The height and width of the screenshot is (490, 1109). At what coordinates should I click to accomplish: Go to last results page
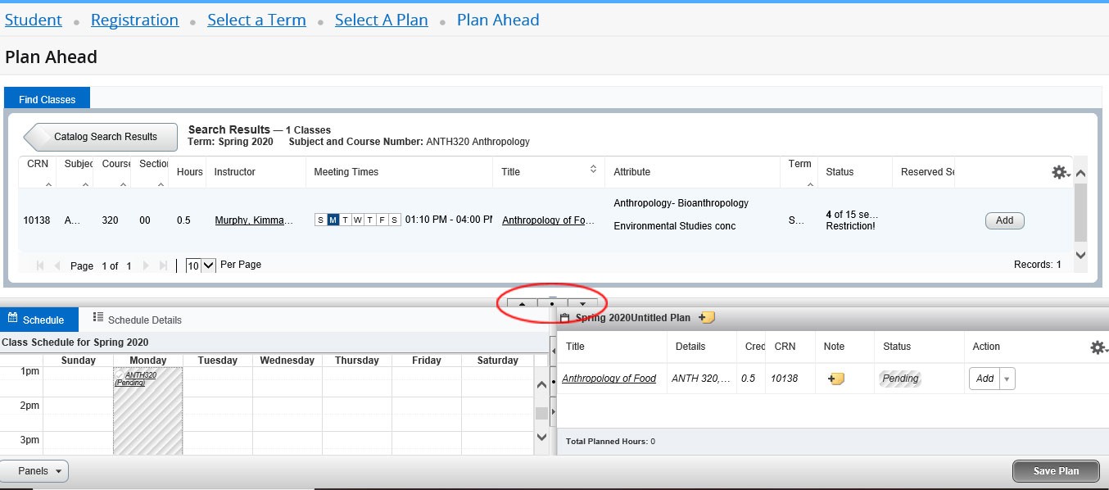(x=163, y=265)
